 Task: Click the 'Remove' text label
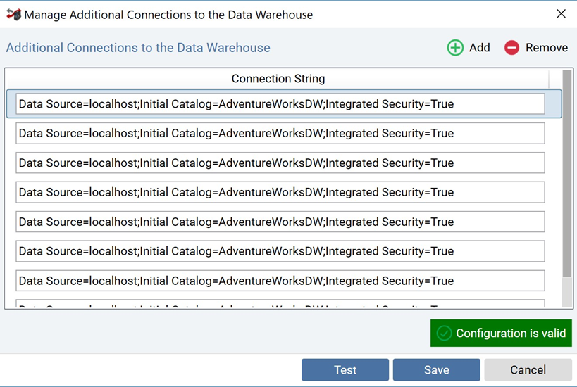(x=546, y=48)
